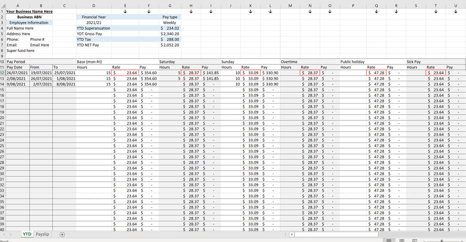Select the YTD sheet tab
Image resolution: width=466 pixels, height=242 pixels.
pos(27,234)
